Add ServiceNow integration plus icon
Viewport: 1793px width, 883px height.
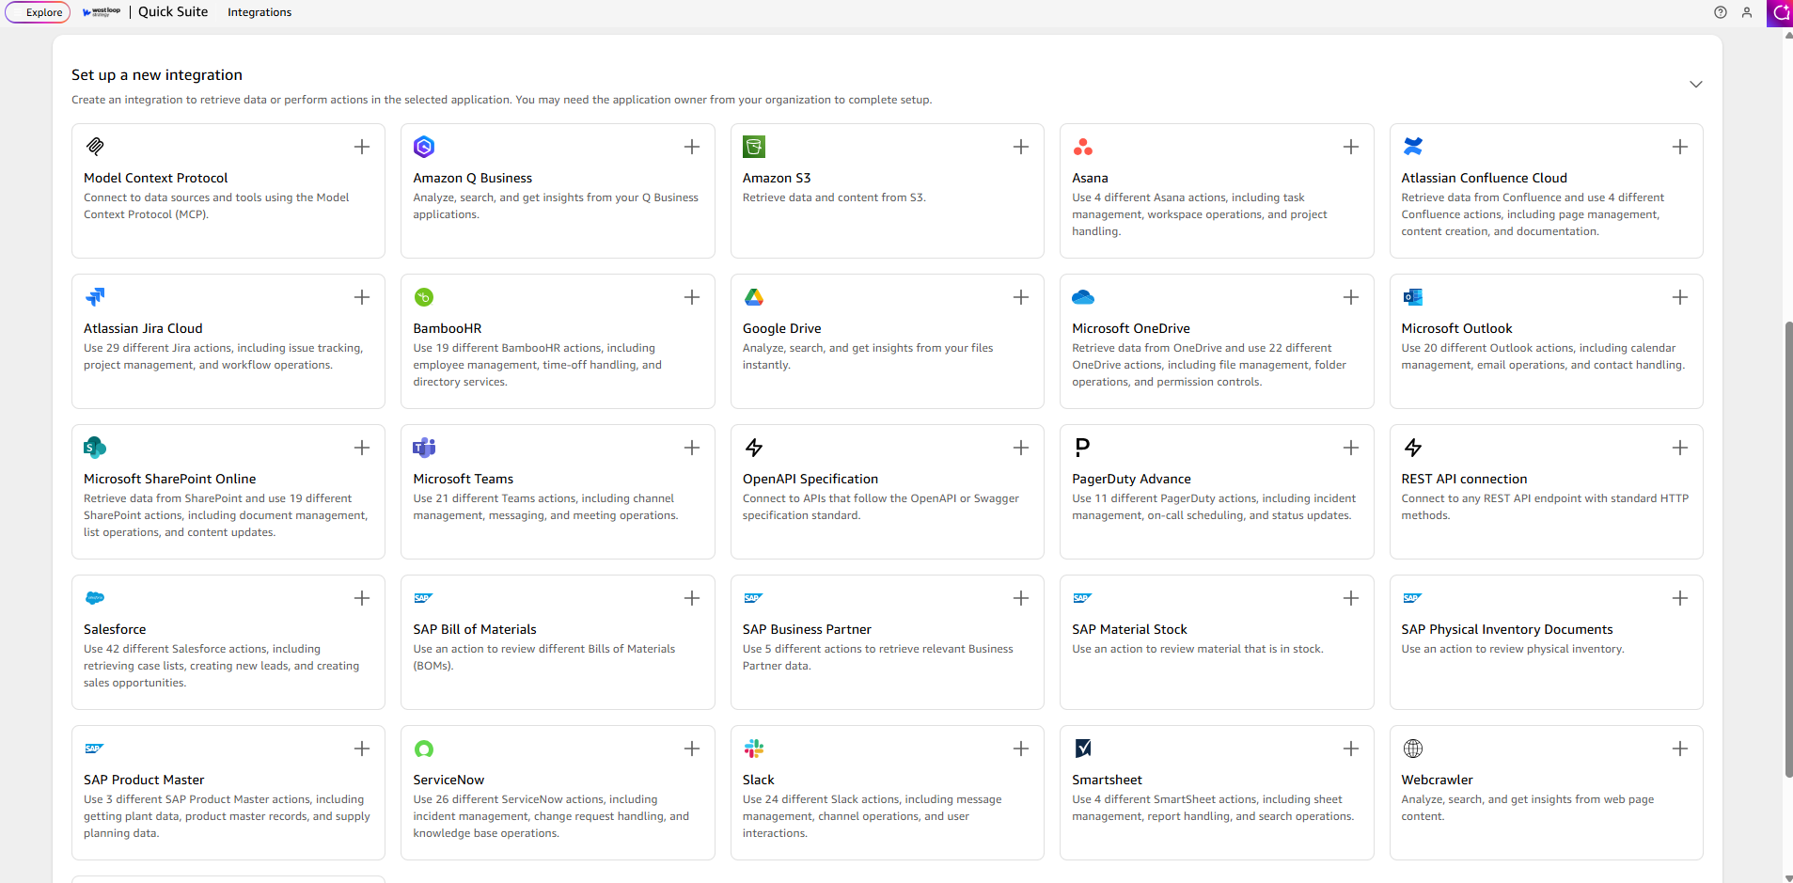click(x=692, y=749)
